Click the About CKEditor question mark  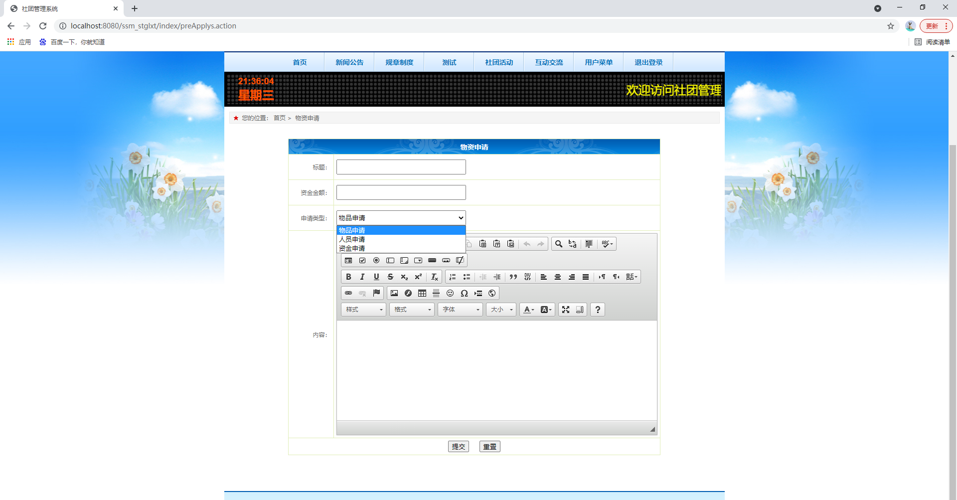[x=598, y=310]
